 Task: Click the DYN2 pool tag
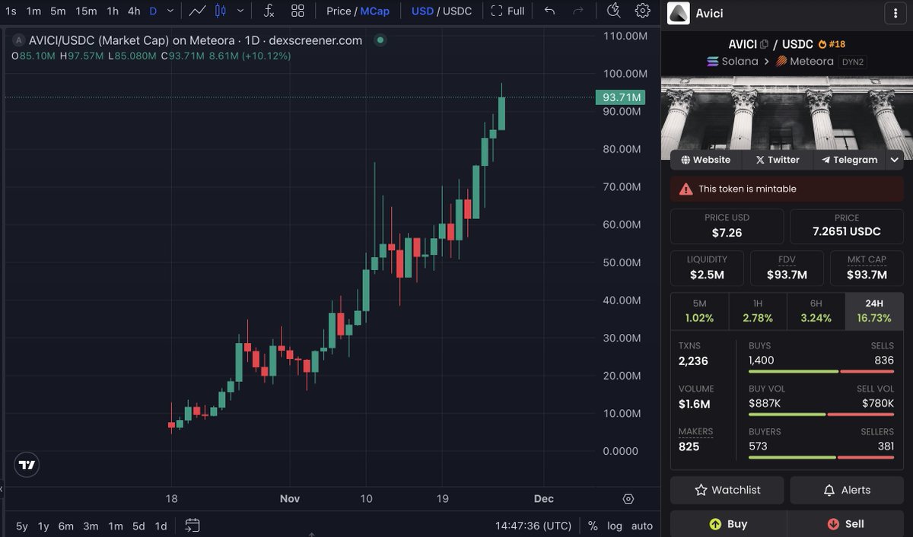pos(853,62)
